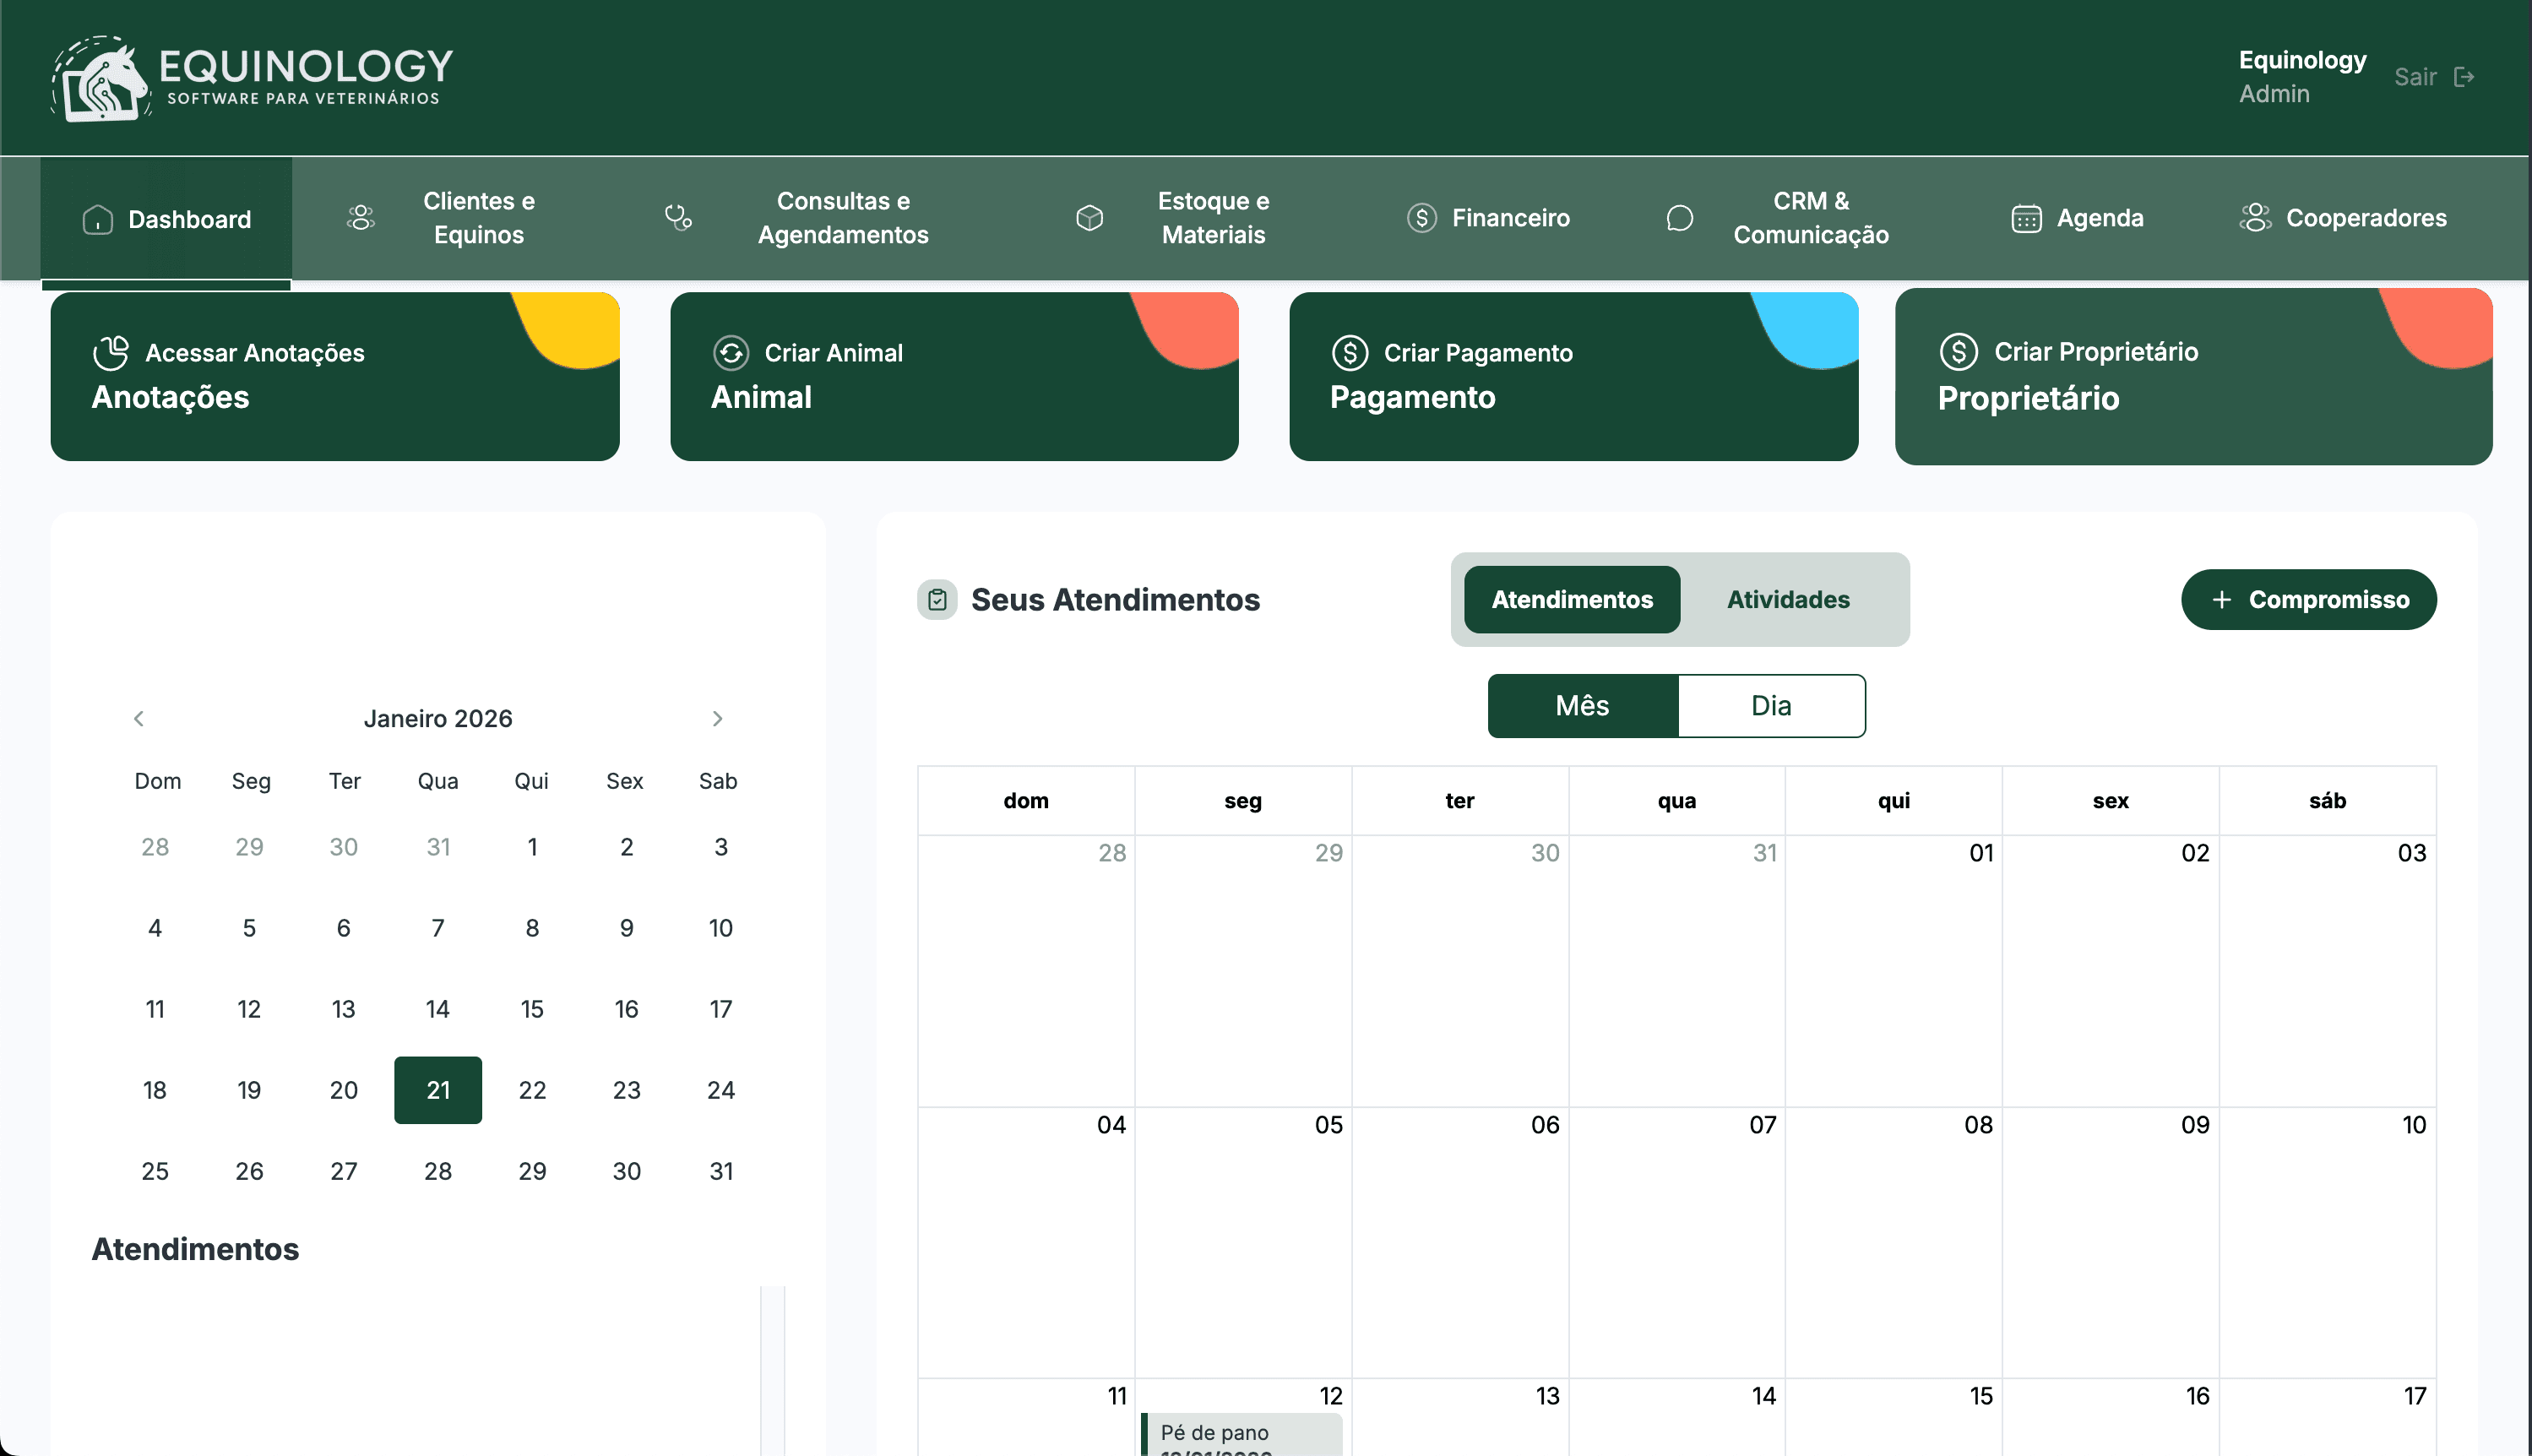Click the stethoscope icon for Consultas e Agendamentos

(x=679, y=217)
